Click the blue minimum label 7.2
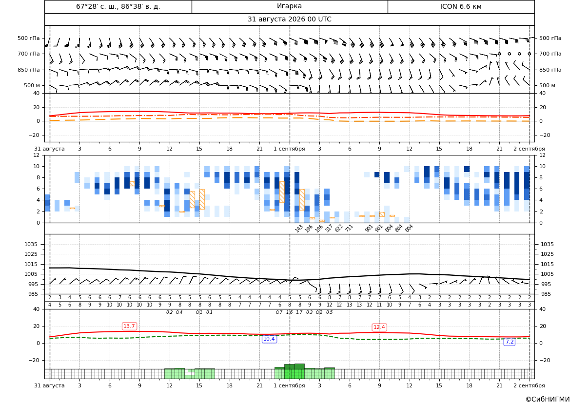 510,342
